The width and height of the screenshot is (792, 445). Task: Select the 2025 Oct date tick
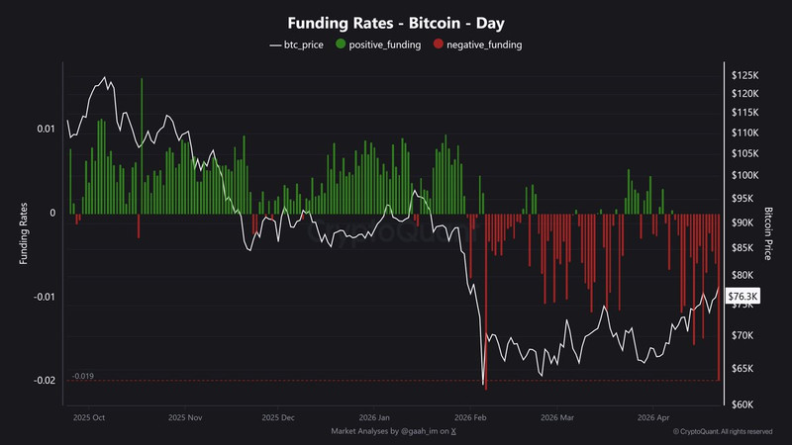[91, 418]
